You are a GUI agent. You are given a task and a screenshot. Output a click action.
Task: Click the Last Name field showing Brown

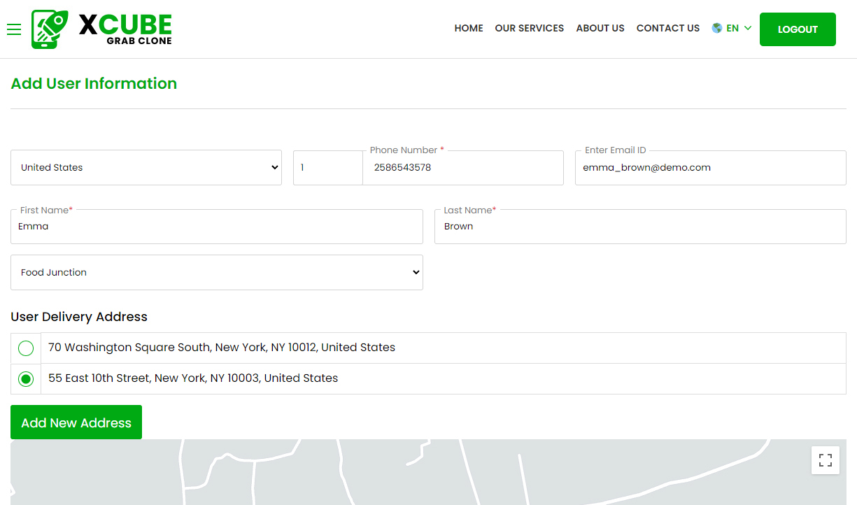pyautogui.click(x=639, y=226)
